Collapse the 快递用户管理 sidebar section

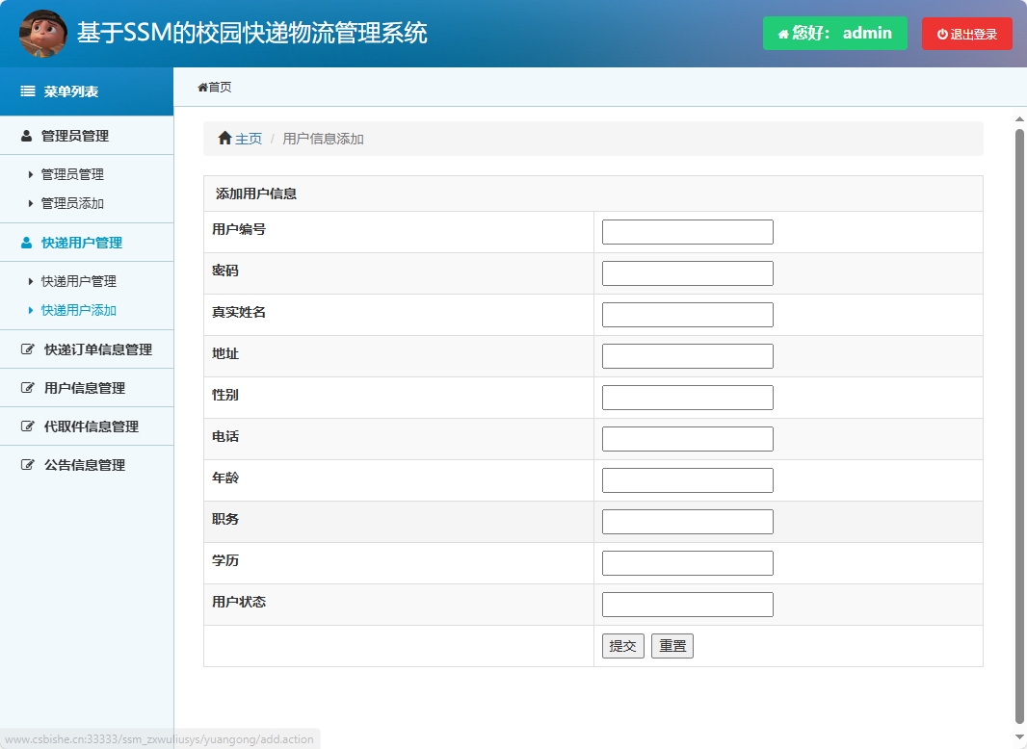82,243
